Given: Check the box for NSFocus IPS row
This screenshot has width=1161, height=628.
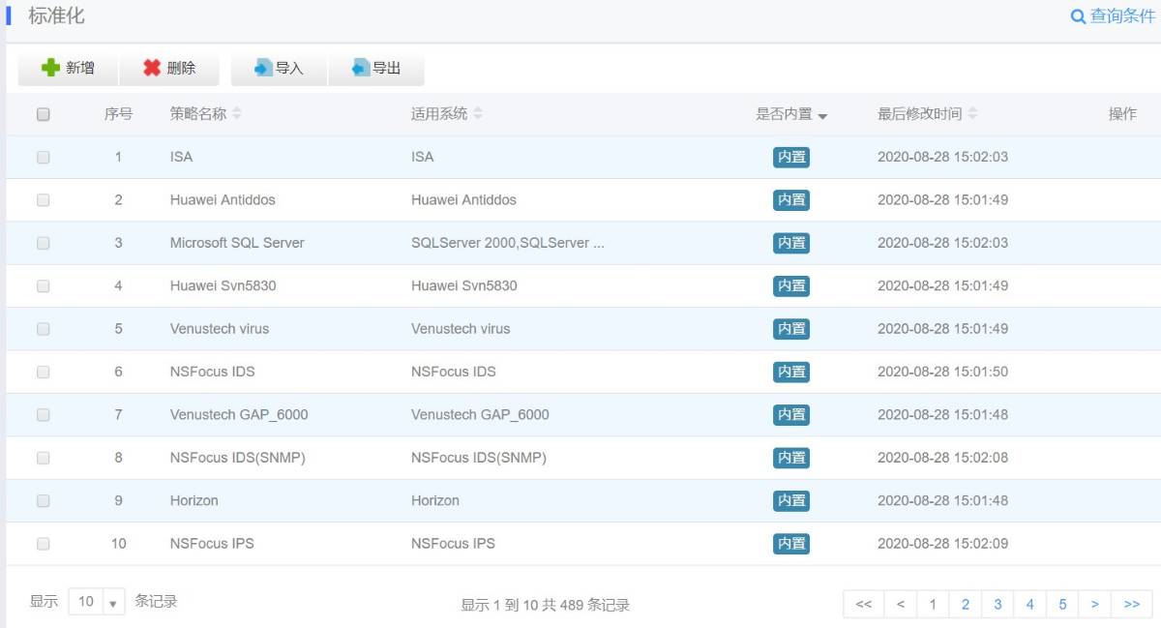Looking at the screenshot, I should coord(43,544).
